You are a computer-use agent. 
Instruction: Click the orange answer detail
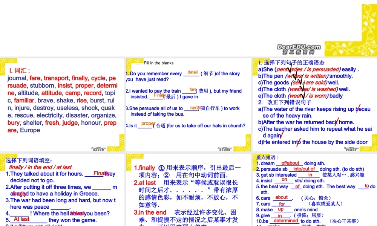point(193,72)
